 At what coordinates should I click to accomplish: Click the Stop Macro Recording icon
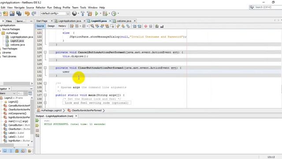[x=151, y=26]
